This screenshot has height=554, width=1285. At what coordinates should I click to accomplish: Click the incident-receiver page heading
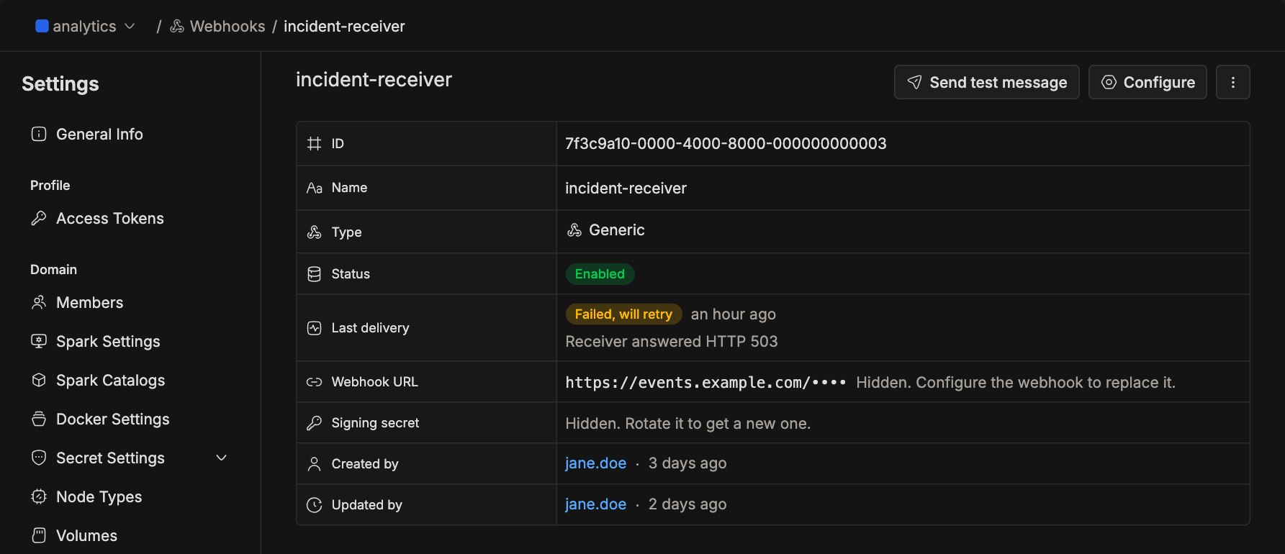374,79
